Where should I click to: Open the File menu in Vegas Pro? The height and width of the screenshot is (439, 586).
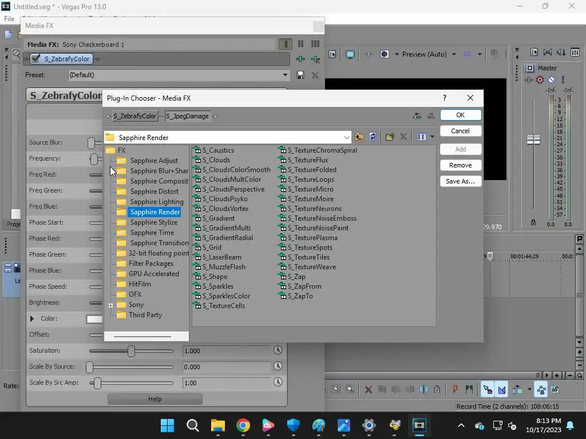coord(9,19)
